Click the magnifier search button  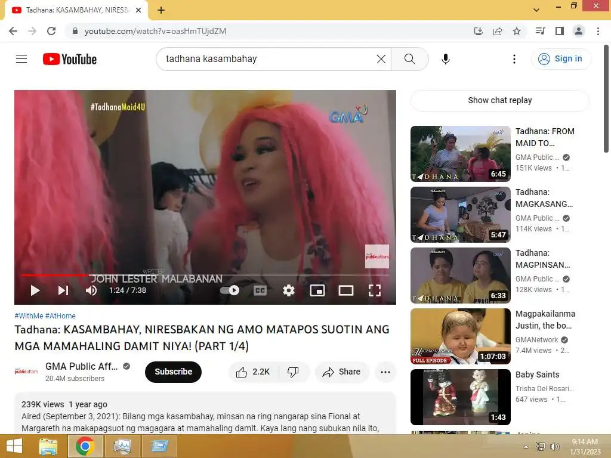coord(409,59)
